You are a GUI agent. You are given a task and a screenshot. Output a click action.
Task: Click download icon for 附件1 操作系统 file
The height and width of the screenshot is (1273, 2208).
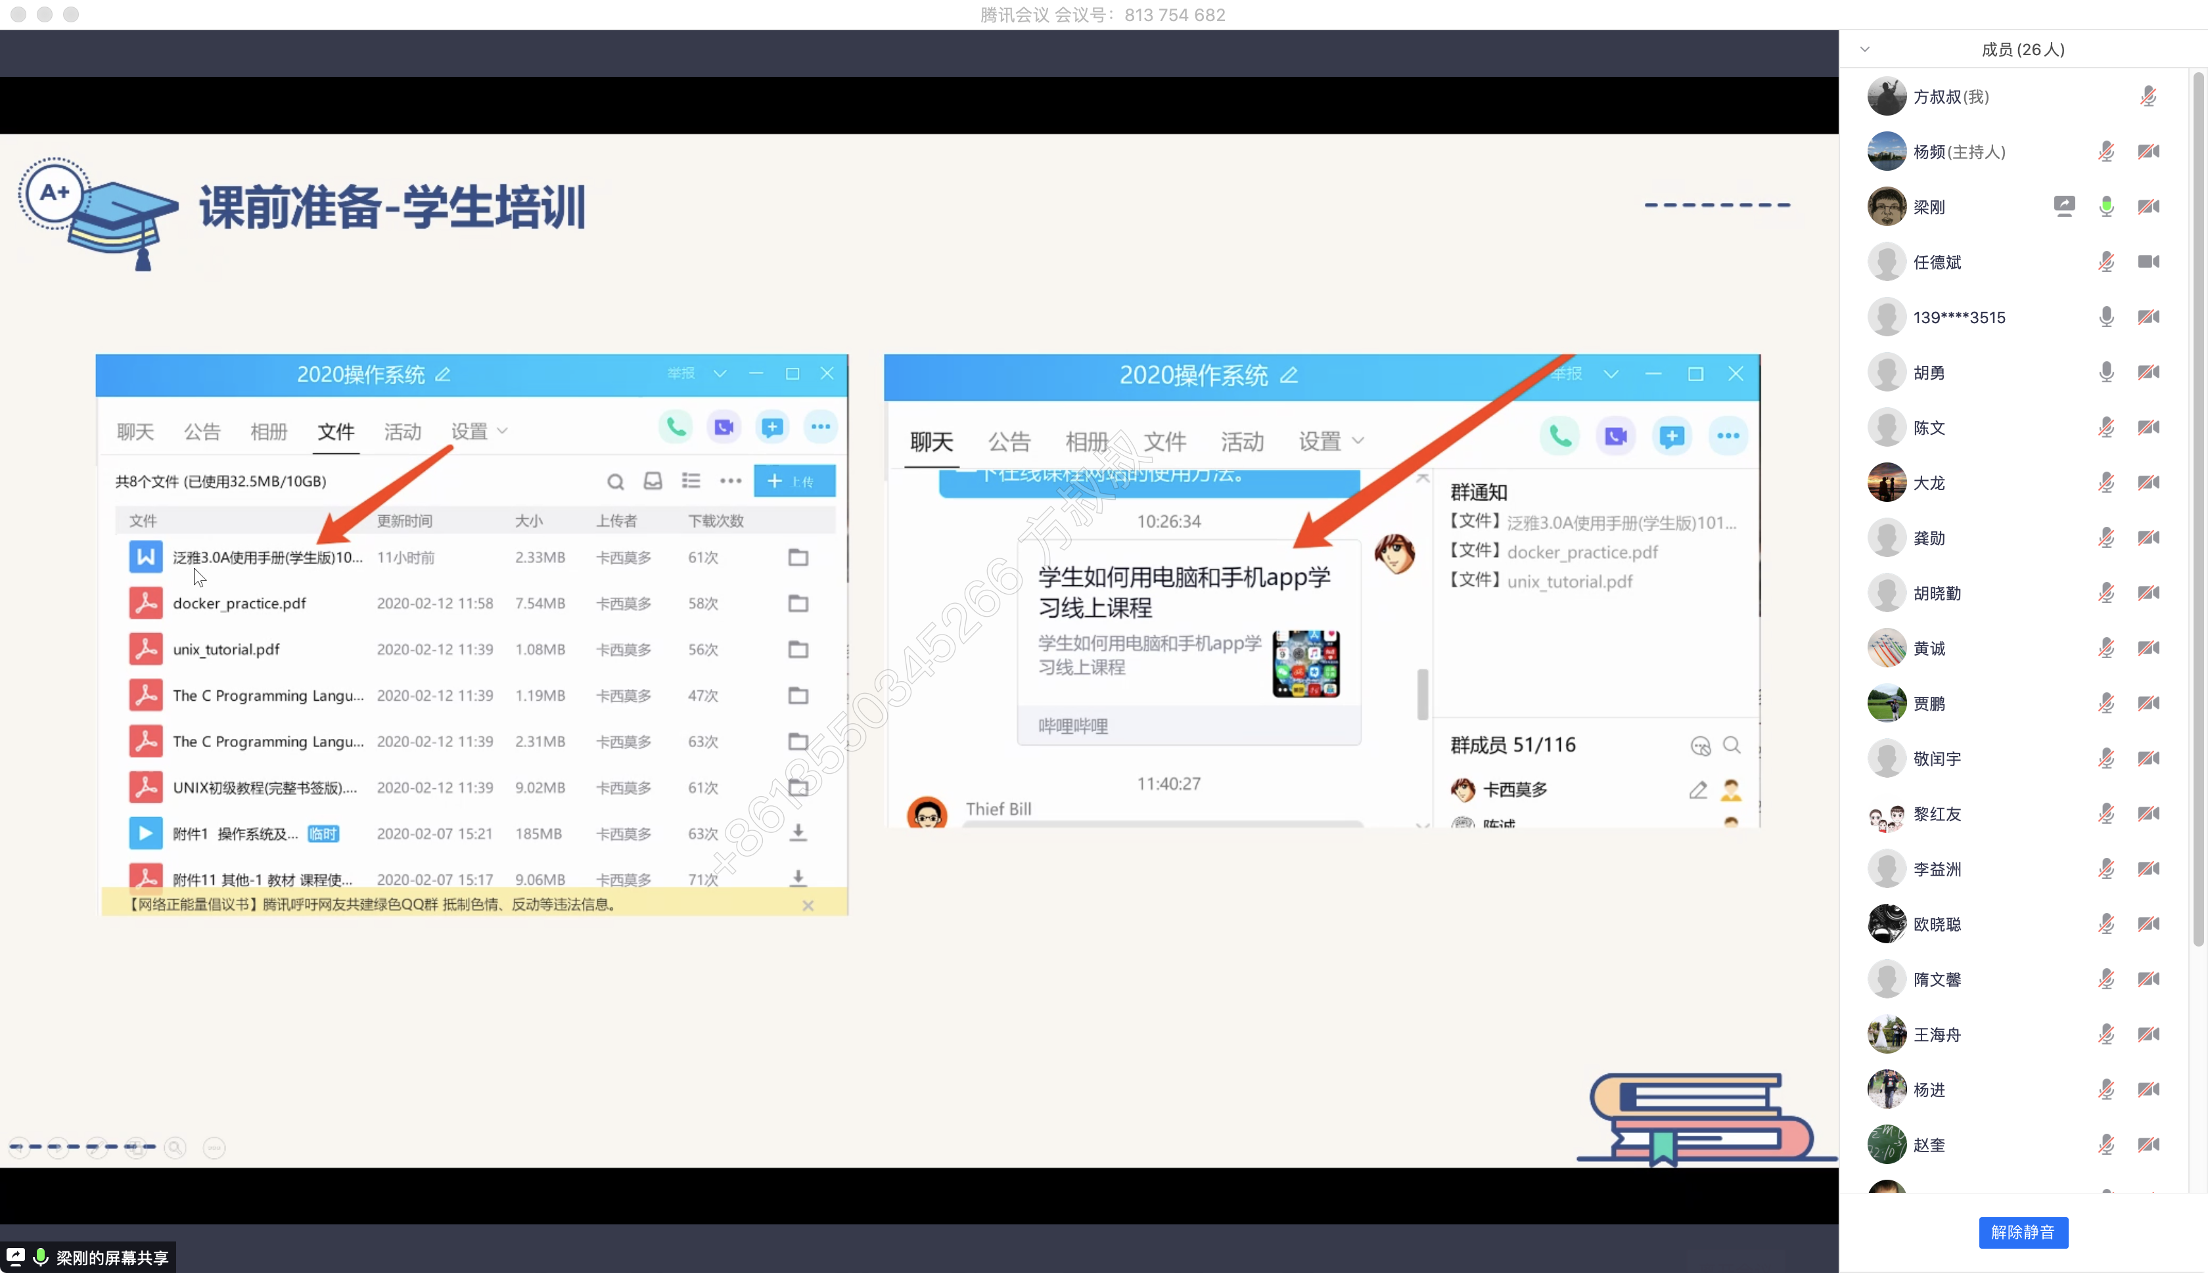(798, 833)
